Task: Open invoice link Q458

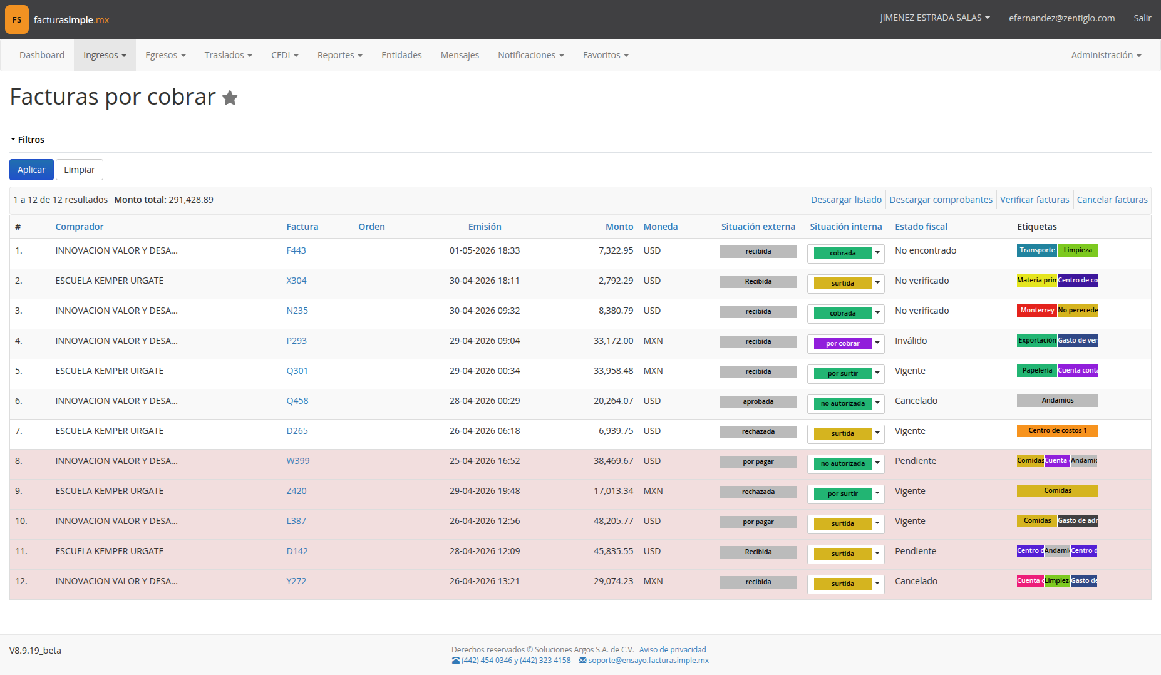Action: point(297,401)
